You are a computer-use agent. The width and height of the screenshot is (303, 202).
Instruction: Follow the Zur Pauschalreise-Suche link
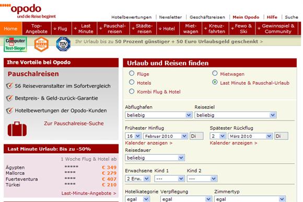74,124
